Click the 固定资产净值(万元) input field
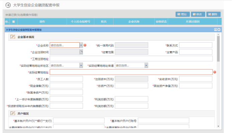 point(196,86)
